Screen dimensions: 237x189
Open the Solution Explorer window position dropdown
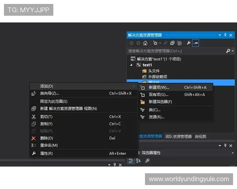[x=220, y=35]
